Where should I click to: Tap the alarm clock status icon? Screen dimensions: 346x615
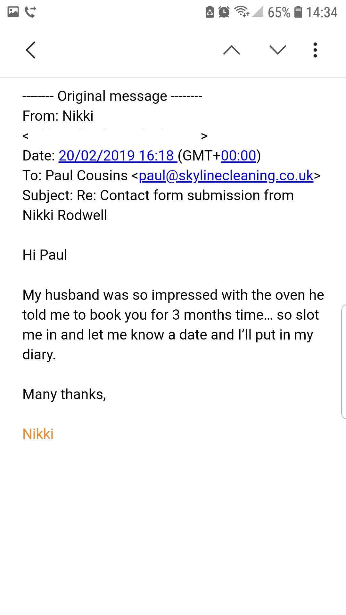pos(224,12)
